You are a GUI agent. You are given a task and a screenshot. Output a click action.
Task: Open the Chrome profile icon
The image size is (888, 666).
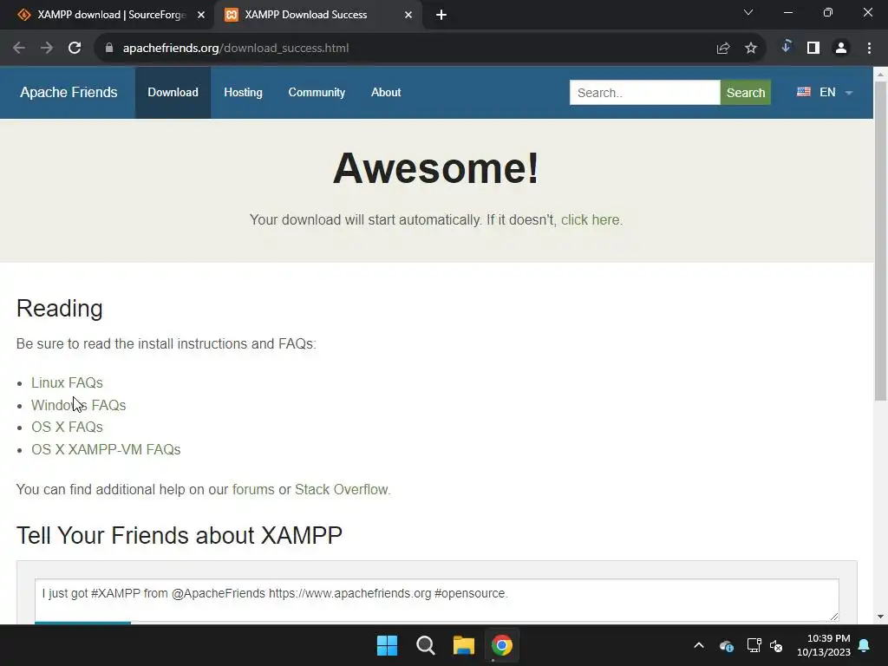coord(841,49)
